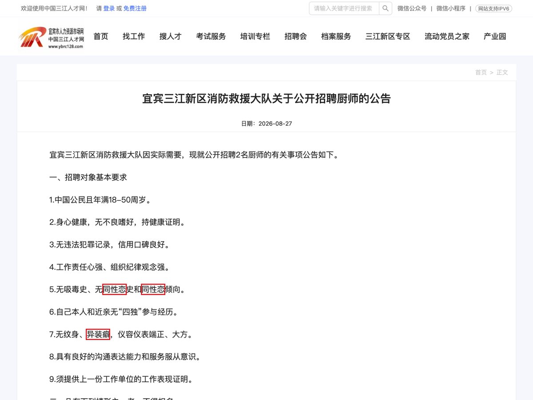
Task: Open the 培训专栏 menu item
Action: click(x=255, y=36)
